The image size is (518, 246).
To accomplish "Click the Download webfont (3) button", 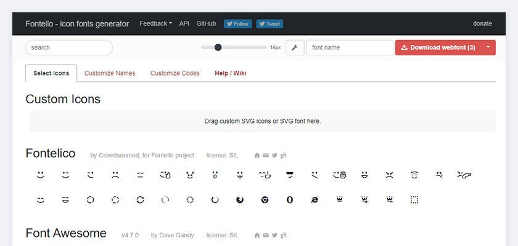I will (438, 47).
